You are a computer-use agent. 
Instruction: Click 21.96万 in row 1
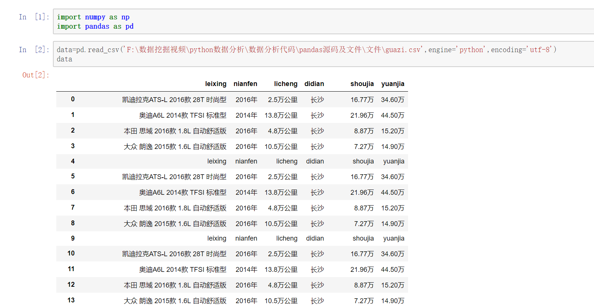click(362, 115)
